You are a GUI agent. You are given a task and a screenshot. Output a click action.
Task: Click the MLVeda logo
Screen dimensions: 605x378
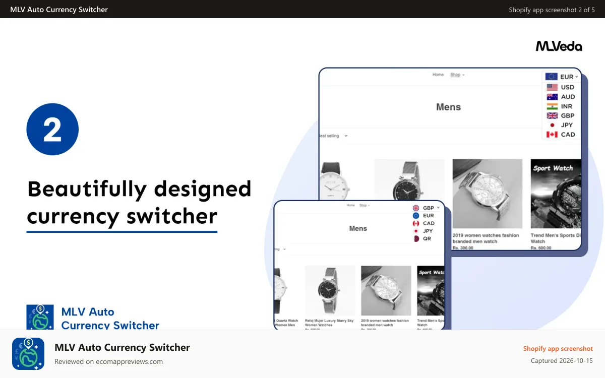click(x=559, y=46)
